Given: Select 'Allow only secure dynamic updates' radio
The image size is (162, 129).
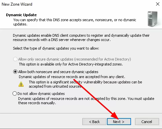Looking at the screenshot, I should tap(15, 59).
